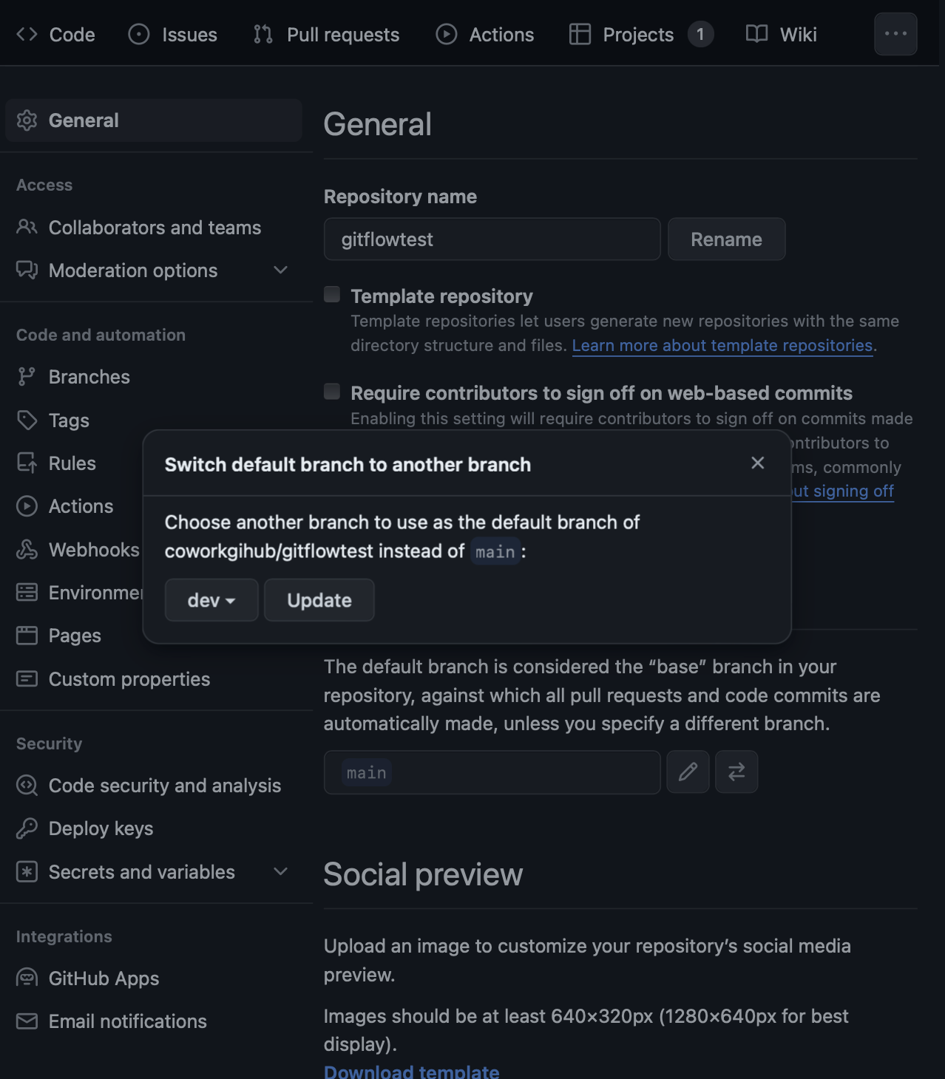
Task: Click the GitHub Apps icon
Action: (x=27, y=978)
